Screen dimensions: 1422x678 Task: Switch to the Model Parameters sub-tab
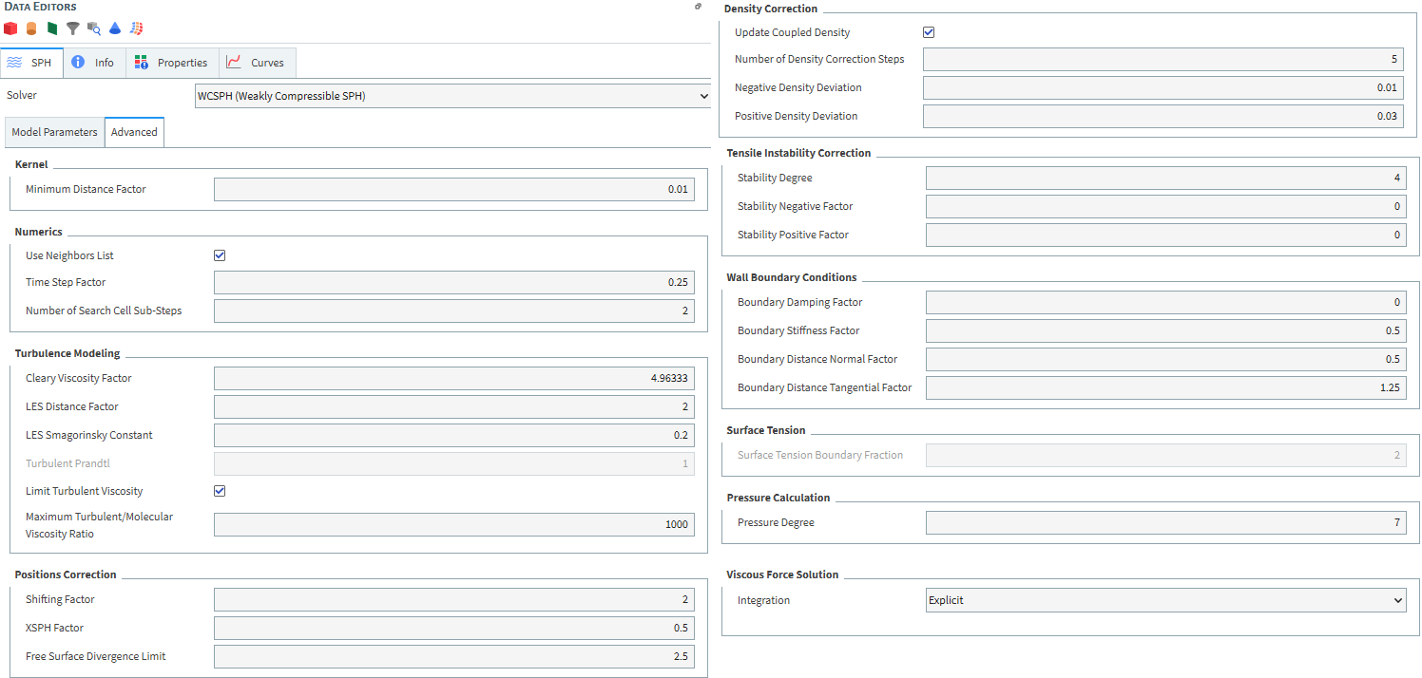pyautogui.click(x=54, y=132)
